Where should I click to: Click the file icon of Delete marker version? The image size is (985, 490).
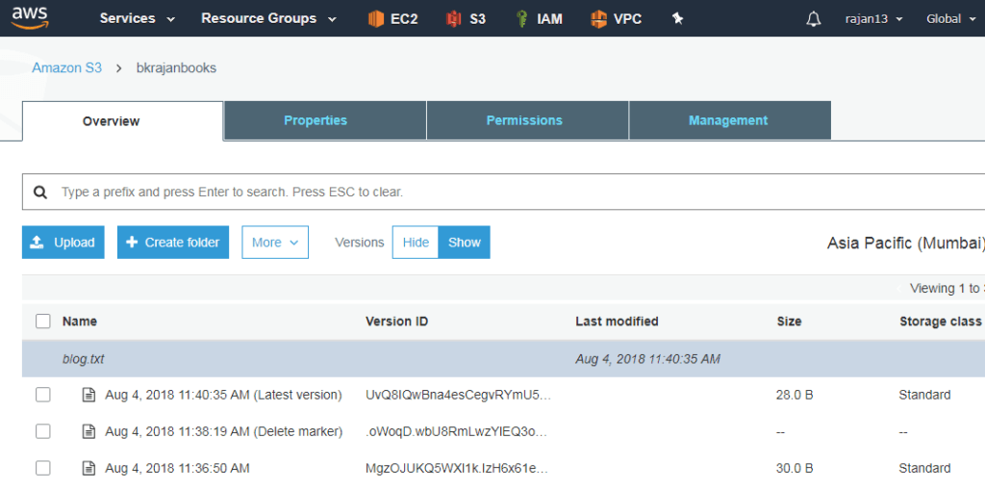(x=89, y=432)
